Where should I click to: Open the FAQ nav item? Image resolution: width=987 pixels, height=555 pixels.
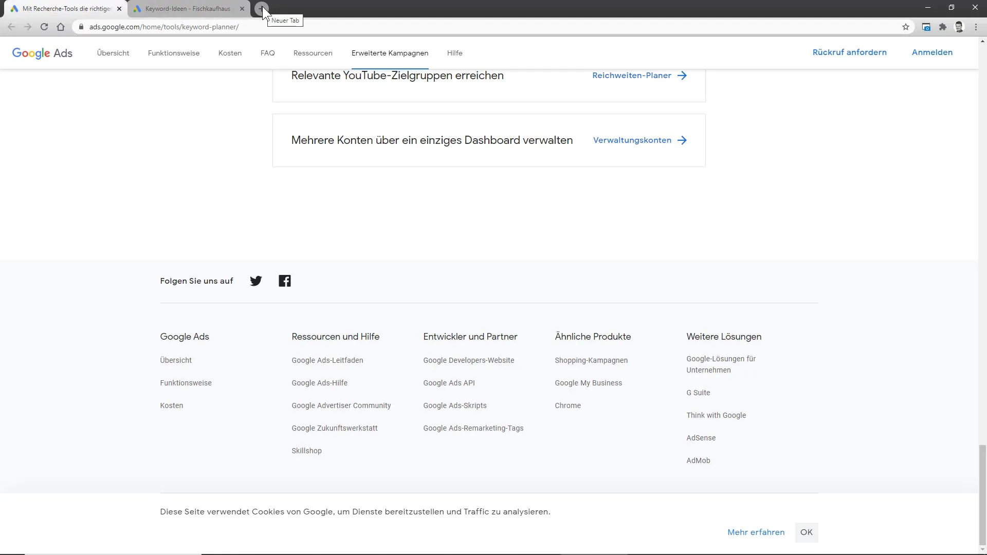[x=267, y=53]
